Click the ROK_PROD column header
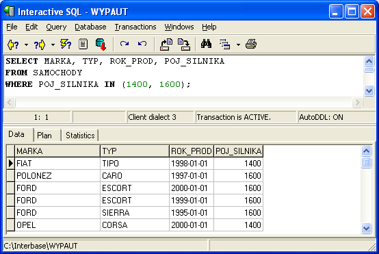The image size is (379, 254). (x=192, y=151)
